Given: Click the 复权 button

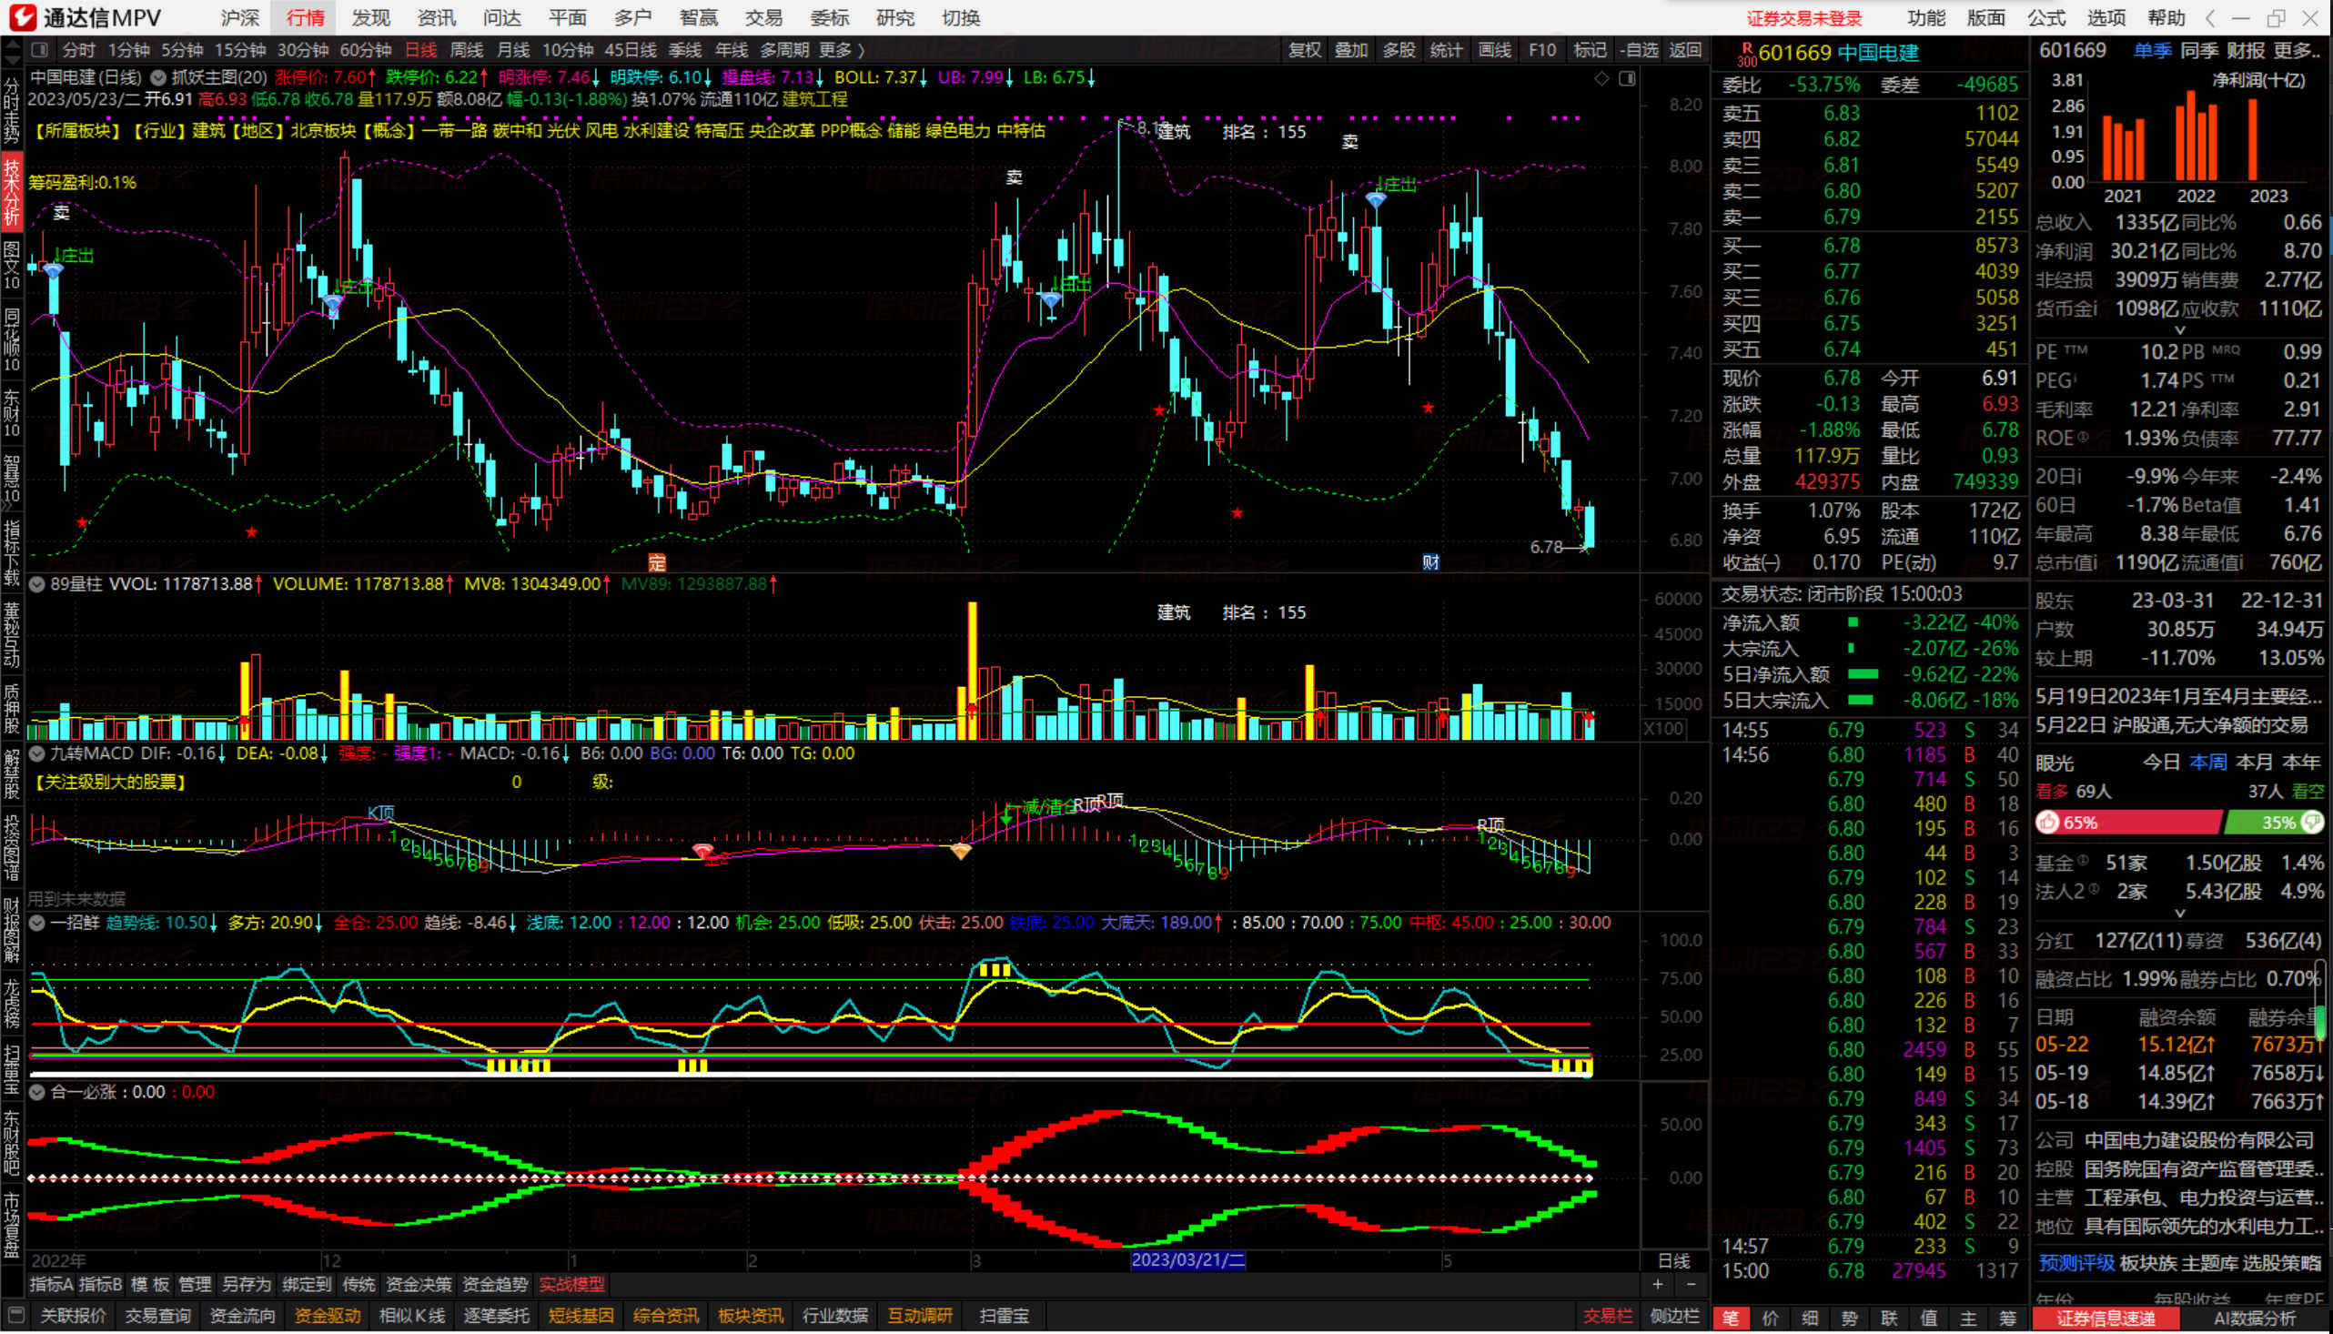Looking at the screenshot, I should point(1305,50).
